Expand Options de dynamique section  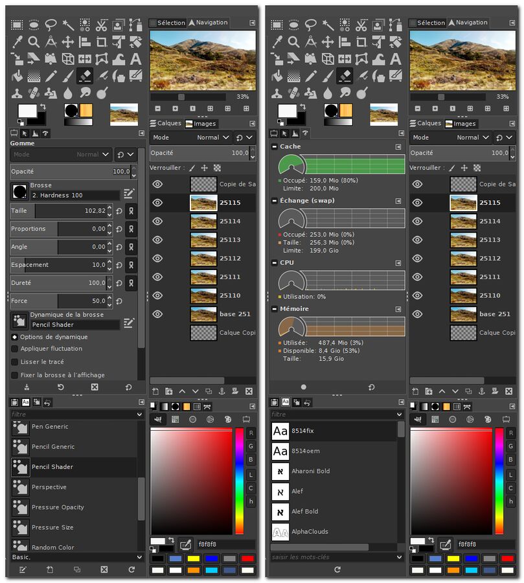(14, 337)
